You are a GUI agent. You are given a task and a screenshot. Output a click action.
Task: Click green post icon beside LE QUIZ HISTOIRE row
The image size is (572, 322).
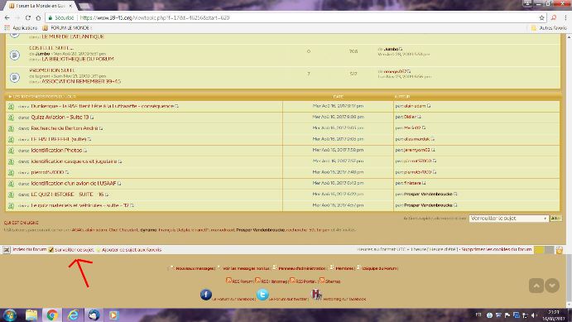pyautogui.click(x=11, y=195)
